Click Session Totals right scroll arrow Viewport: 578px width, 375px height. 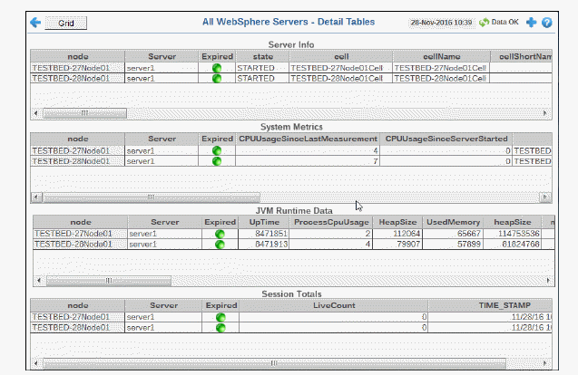pyautogui.click(x=545, y=363)
